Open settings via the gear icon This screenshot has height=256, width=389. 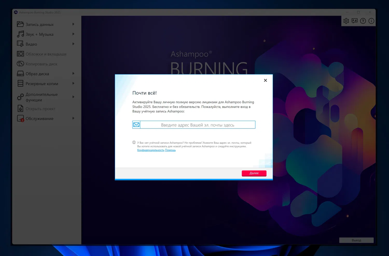click(x=346, y=21)
